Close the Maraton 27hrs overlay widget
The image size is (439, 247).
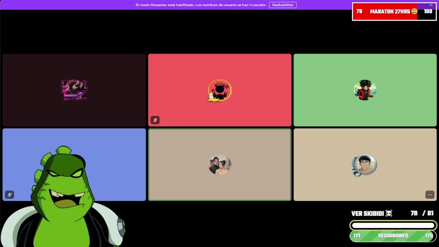pos(431,5)
